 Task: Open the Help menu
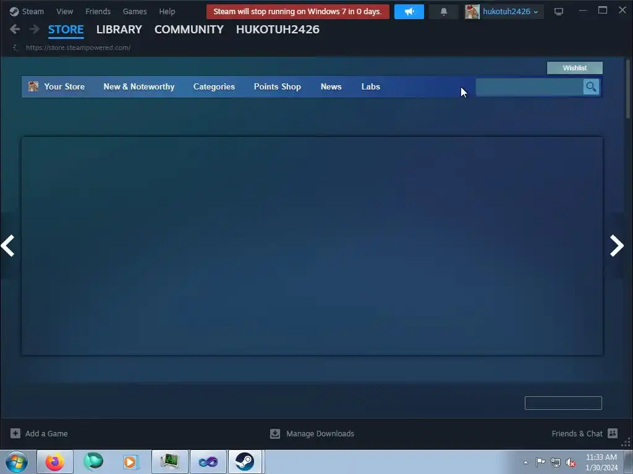tap(167, 11)
